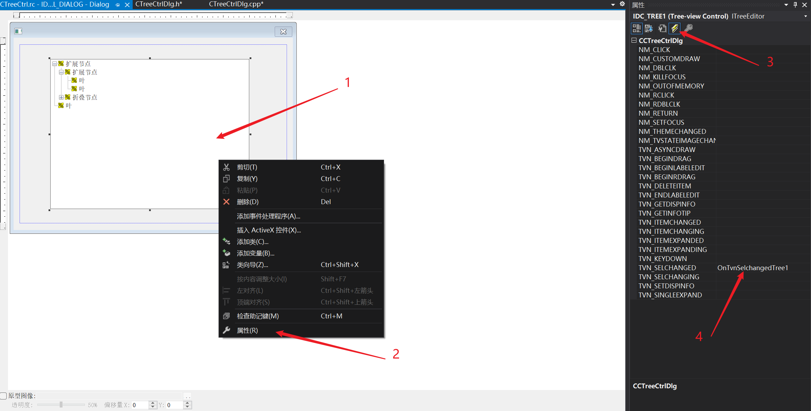Click the ... browse button for 原型图像
The height and width of the screenshot is (411, 811).
click(188, 396)
